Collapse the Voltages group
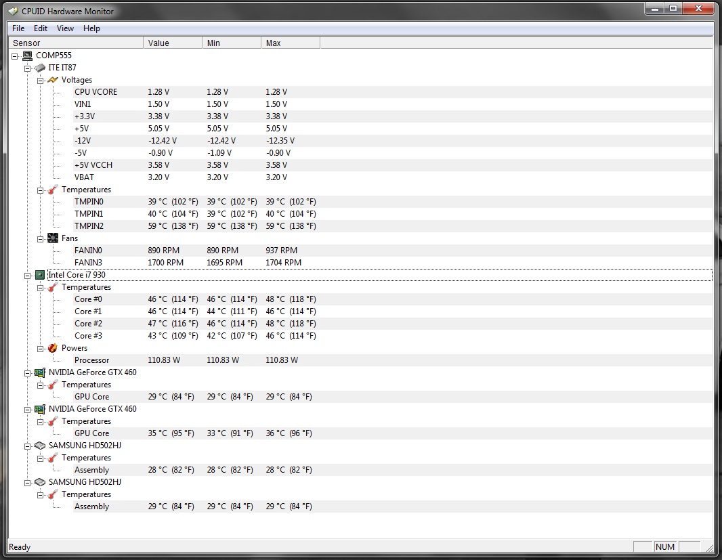The height and width of the screenshot is (560, 722). click(40, 81)
